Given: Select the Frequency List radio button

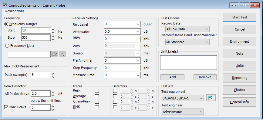Looking at the screenshot, I should pos(7,46).
